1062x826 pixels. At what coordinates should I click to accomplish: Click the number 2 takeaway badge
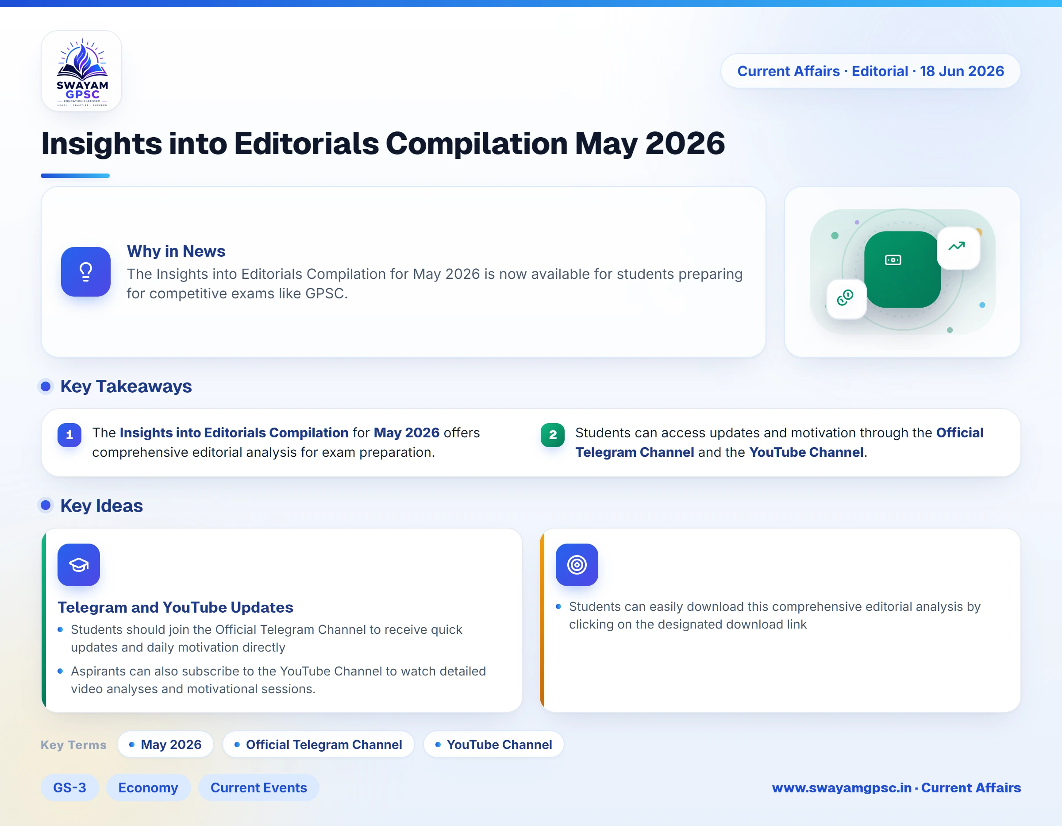pos(552,435)
